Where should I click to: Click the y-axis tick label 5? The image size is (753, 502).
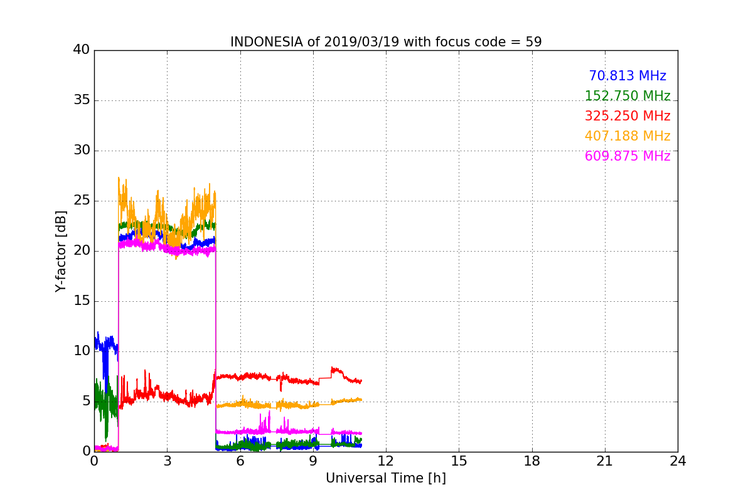(86, 402)
